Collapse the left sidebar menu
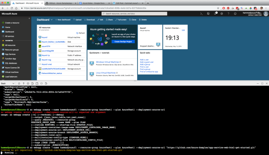Screen dimensions: 269x155 point(29,18)
